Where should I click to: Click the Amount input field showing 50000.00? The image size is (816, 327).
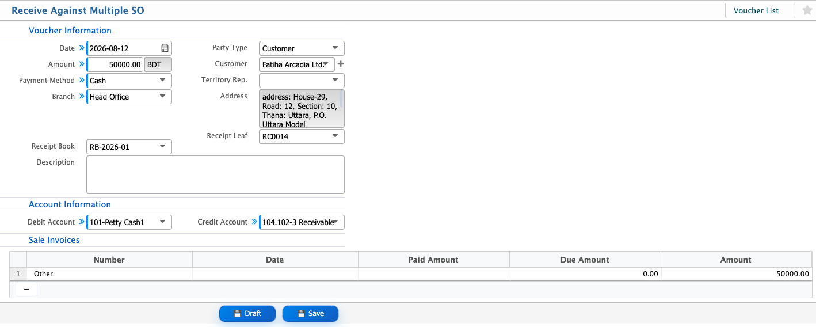point(115,64)
